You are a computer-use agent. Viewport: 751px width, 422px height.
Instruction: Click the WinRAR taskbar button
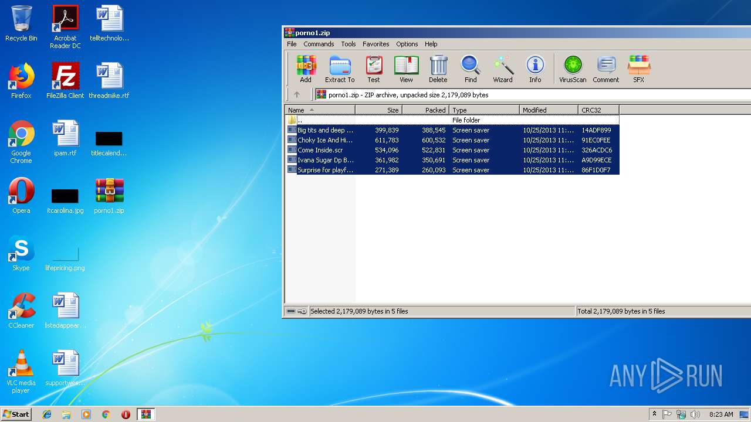point(146,414)
